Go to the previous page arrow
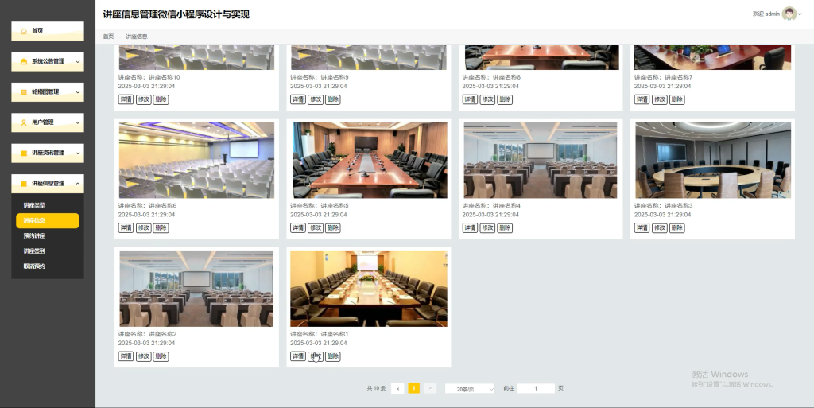This screenshot has width=814, height=408. [397, 388]
